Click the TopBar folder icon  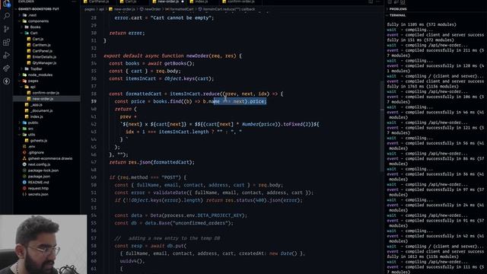(x=27, y=68)
